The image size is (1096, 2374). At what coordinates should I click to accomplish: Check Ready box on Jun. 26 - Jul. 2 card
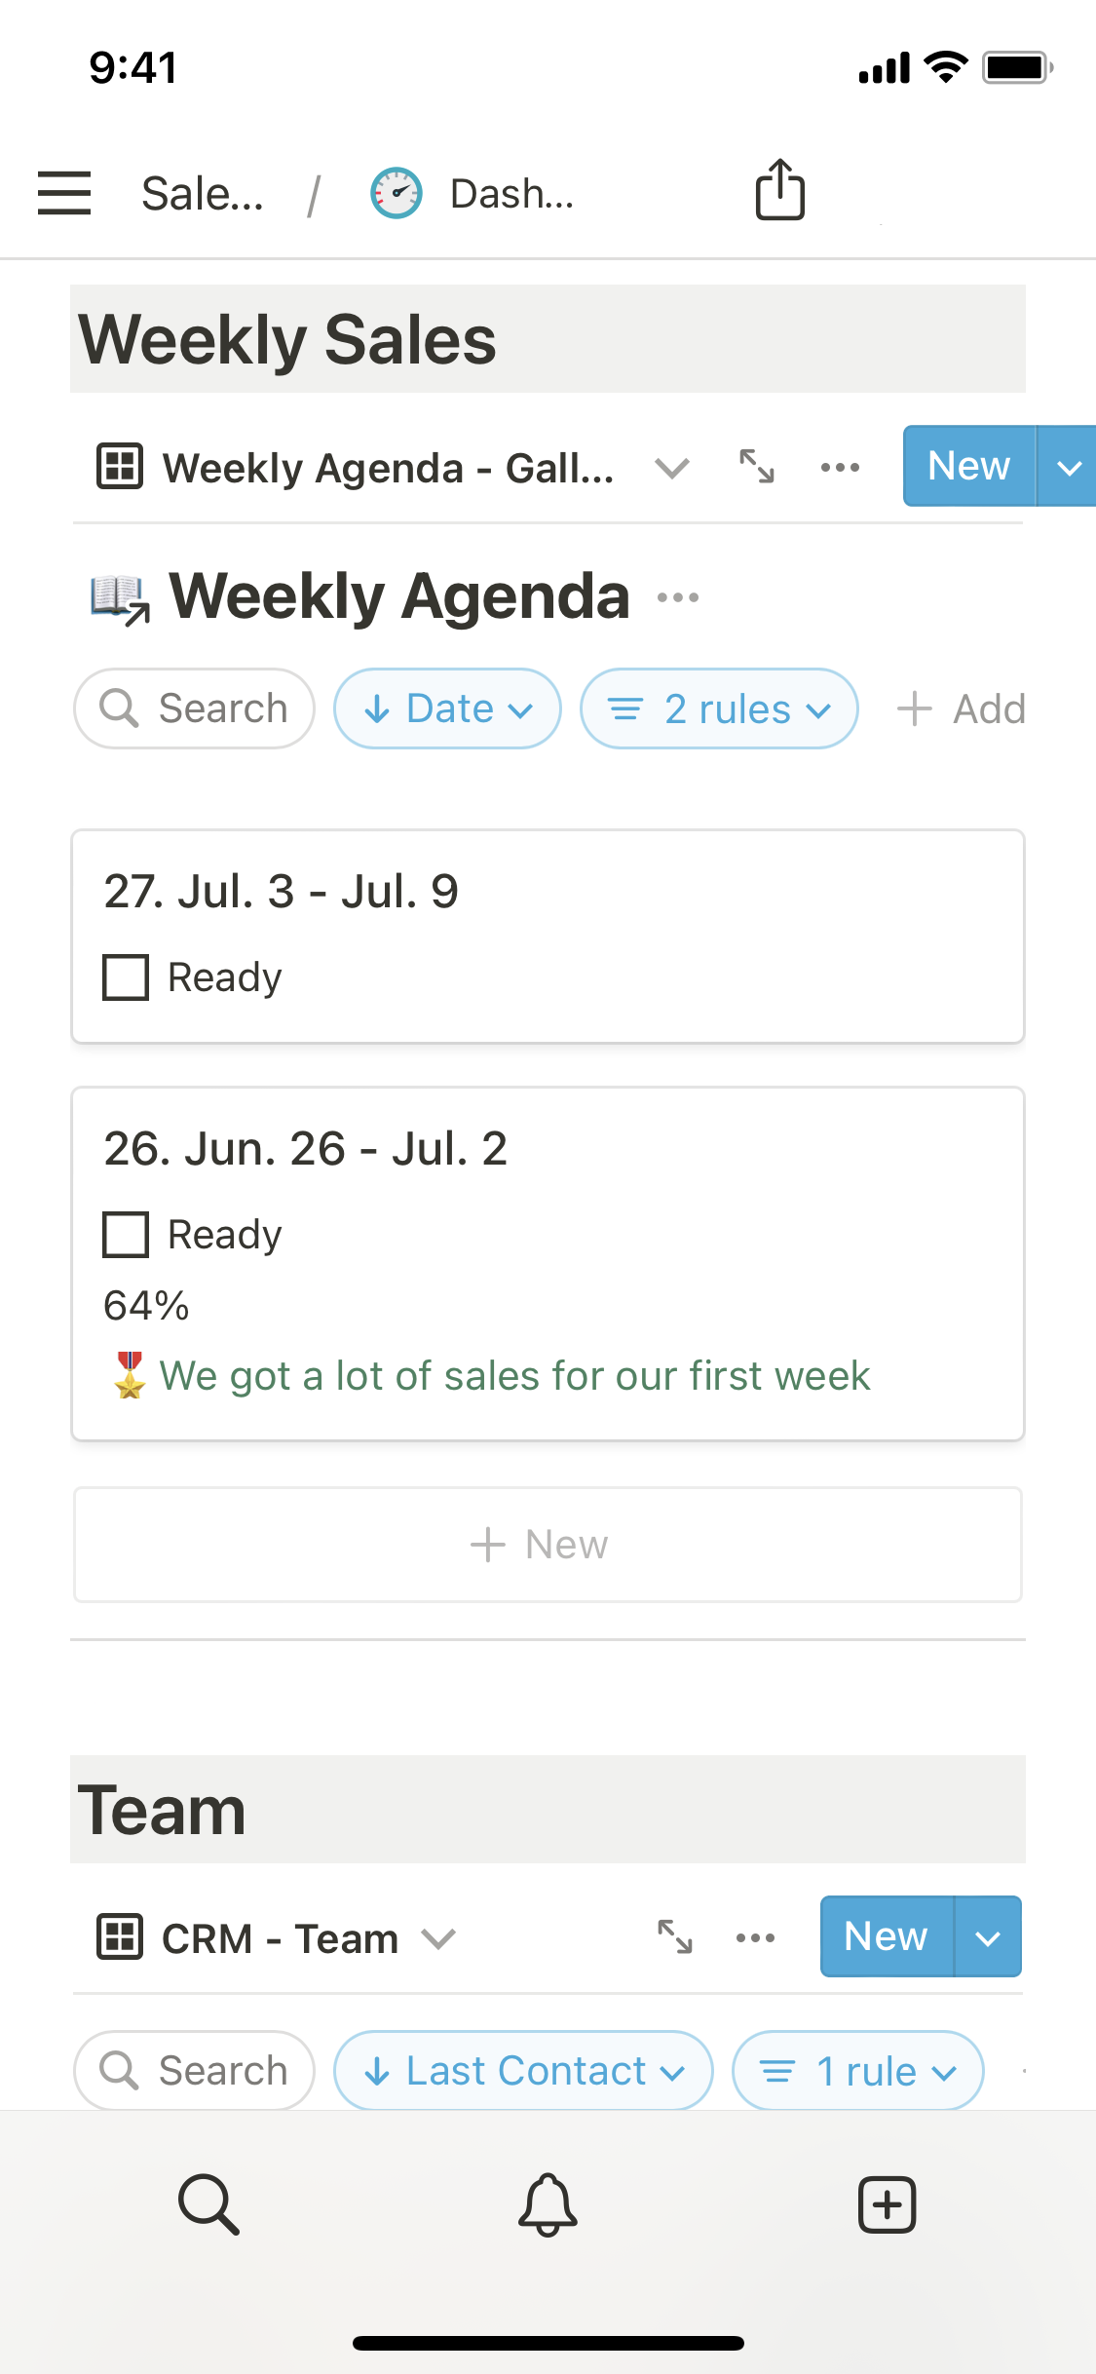click(x=126, y=1234)
